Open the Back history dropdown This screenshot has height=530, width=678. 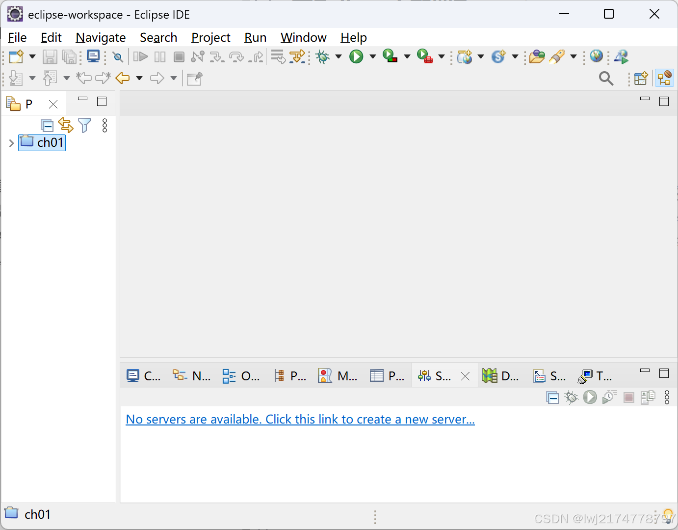click(x=139, y=78)
